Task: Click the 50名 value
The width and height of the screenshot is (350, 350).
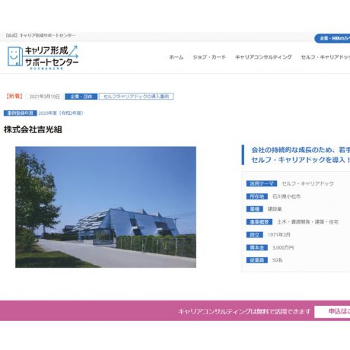Action: pyautogui.click(x=277, y=260)
